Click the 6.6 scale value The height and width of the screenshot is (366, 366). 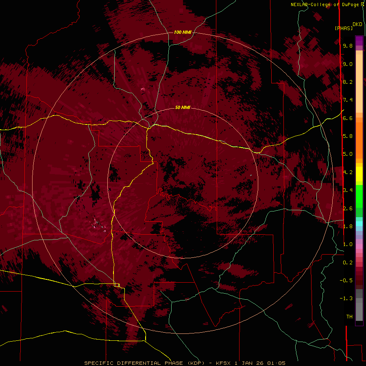(348, 118)
